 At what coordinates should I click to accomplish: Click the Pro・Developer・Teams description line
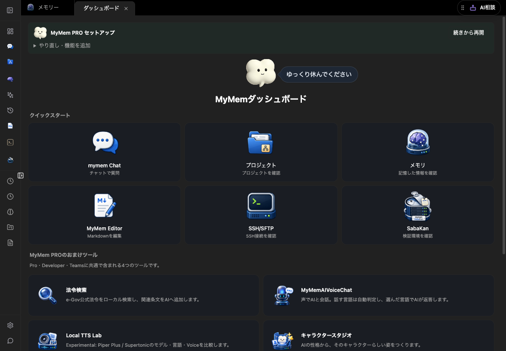tap(95, 266)
